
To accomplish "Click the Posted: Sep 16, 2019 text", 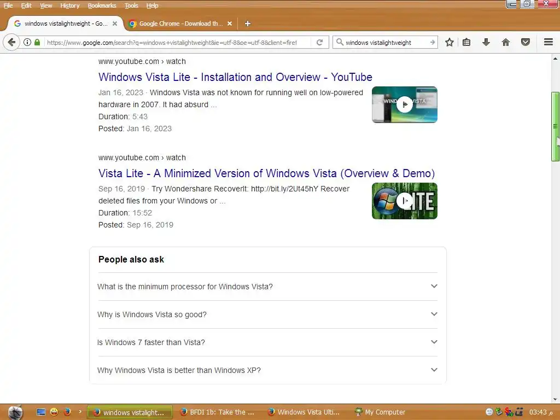I will (136, 225).
